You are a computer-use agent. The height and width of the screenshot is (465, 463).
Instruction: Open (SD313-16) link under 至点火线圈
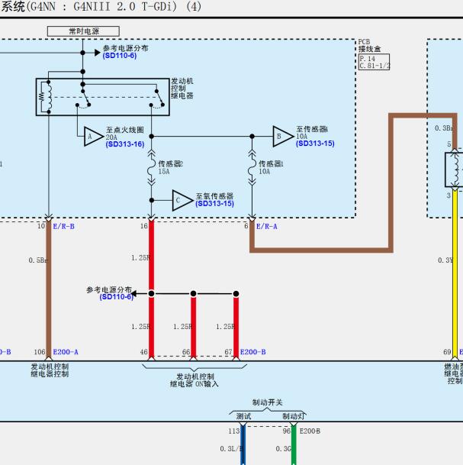coord(124,144)
